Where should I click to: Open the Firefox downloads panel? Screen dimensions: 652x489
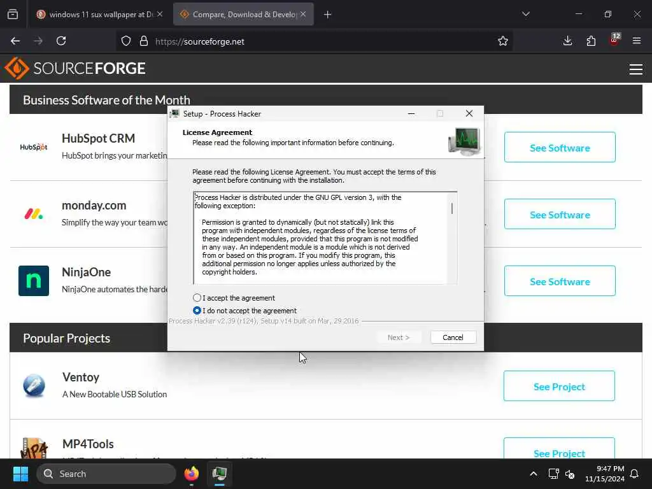tap(567, 41)
